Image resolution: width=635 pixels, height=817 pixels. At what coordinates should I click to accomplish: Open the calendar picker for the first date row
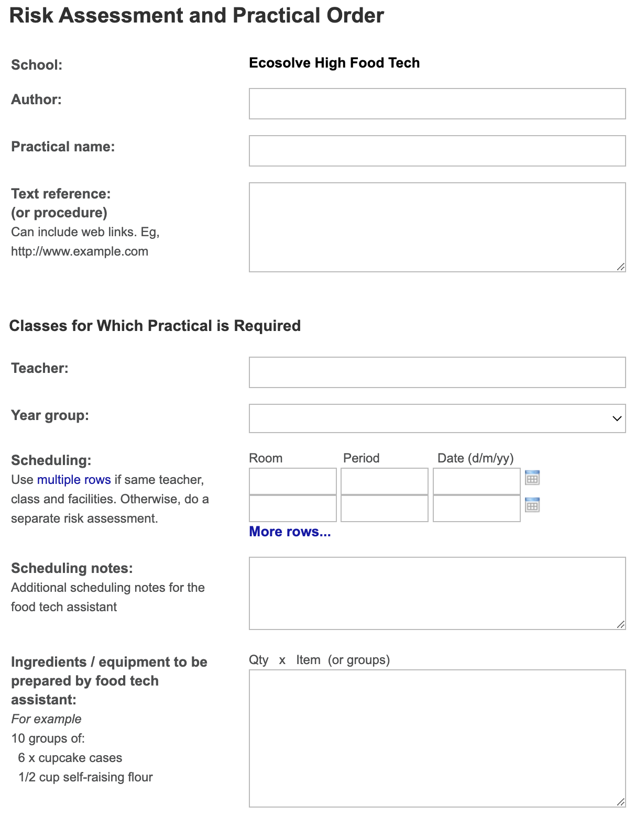point(533,478)
